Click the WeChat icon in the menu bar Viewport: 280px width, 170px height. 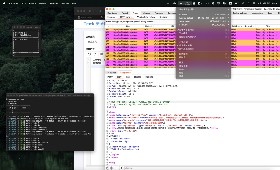(x=224, y=3)
